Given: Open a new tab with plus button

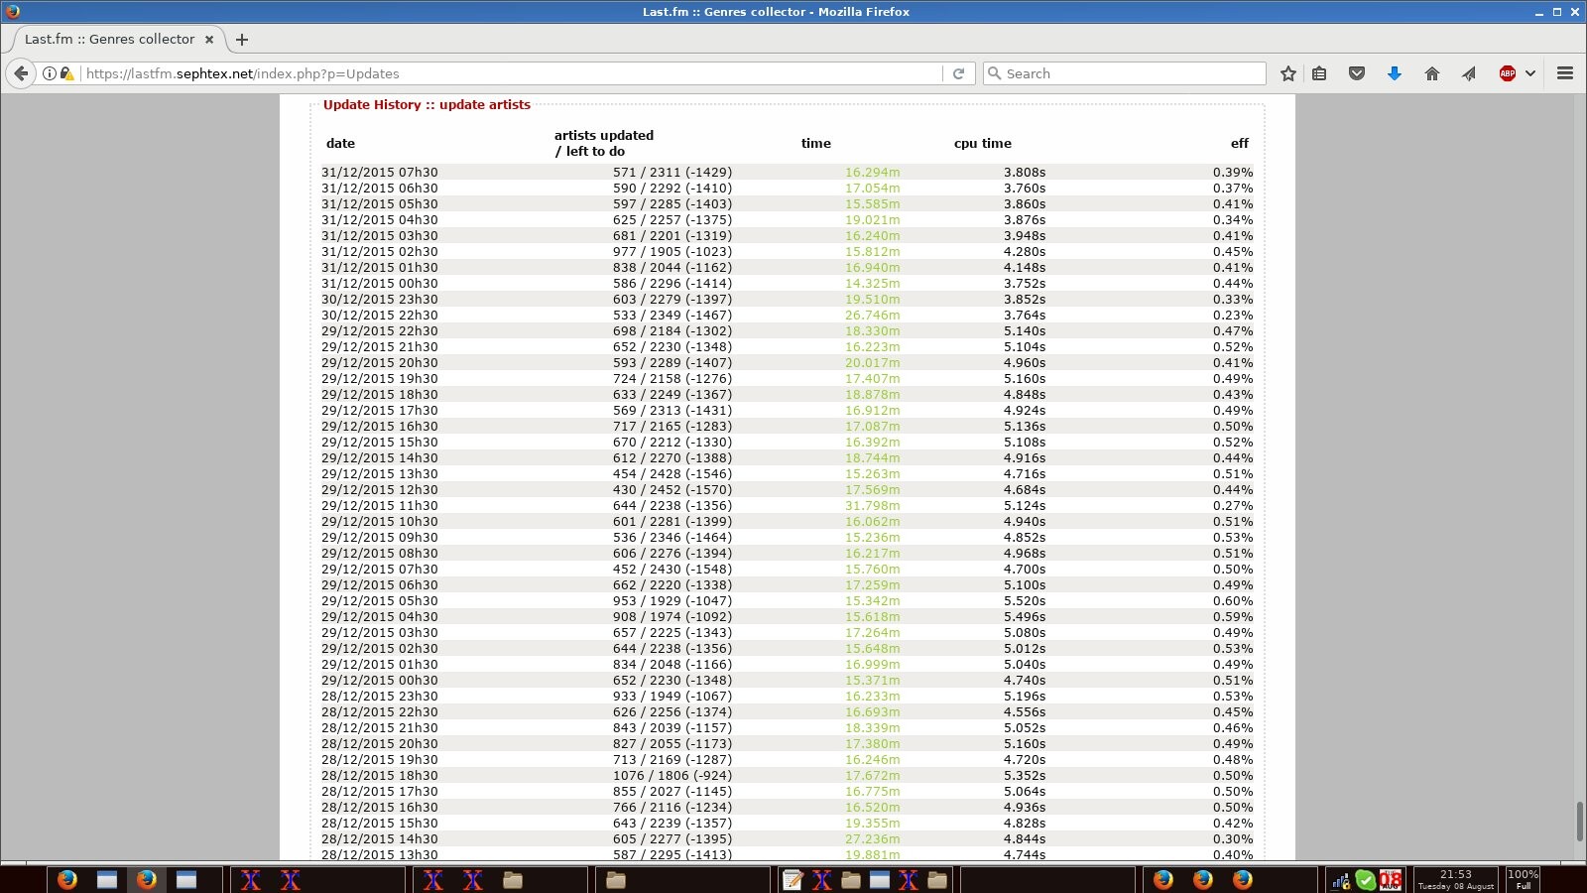Looking at the screenshot, I should 242,40.
